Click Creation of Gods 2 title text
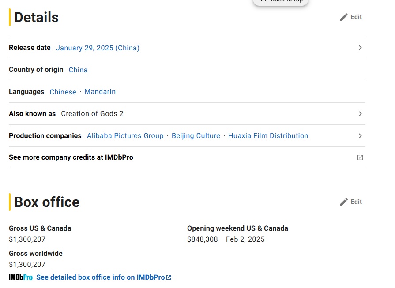 (92, 114)
